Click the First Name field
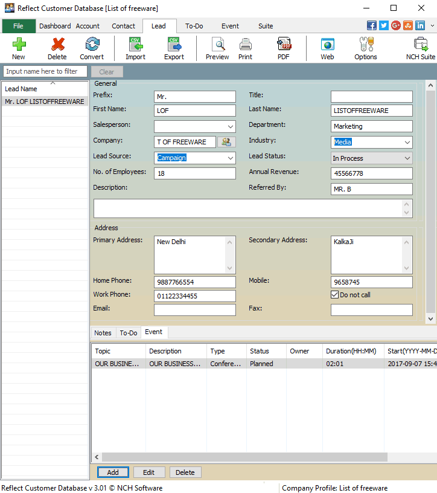 click(195, 111)
